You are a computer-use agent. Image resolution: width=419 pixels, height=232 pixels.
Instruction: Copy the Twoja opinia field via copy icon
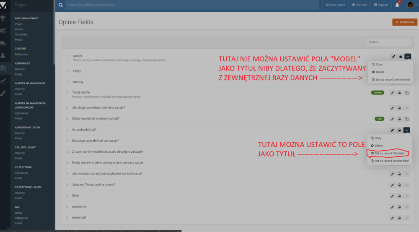point(407,93)
